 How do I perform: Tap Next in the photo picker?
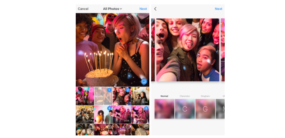(143, 9)
